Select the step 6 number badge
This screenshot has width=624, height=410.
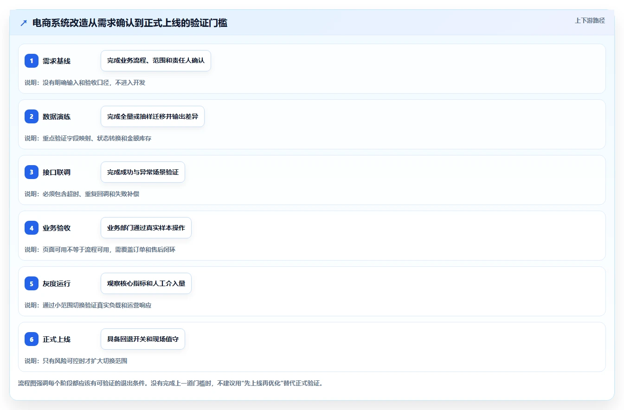coord(32,339)
